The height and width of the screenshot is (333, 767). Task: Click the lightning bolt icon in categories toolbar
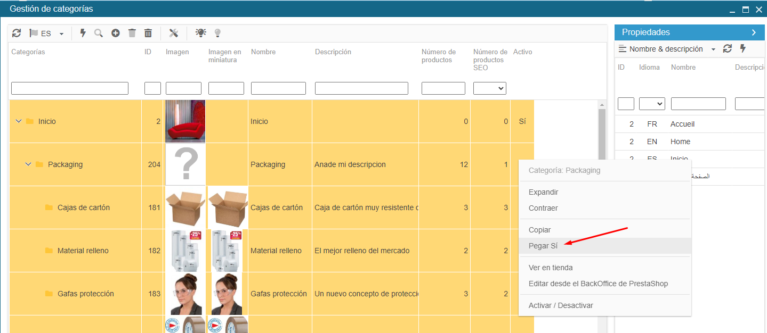point(83,33)
